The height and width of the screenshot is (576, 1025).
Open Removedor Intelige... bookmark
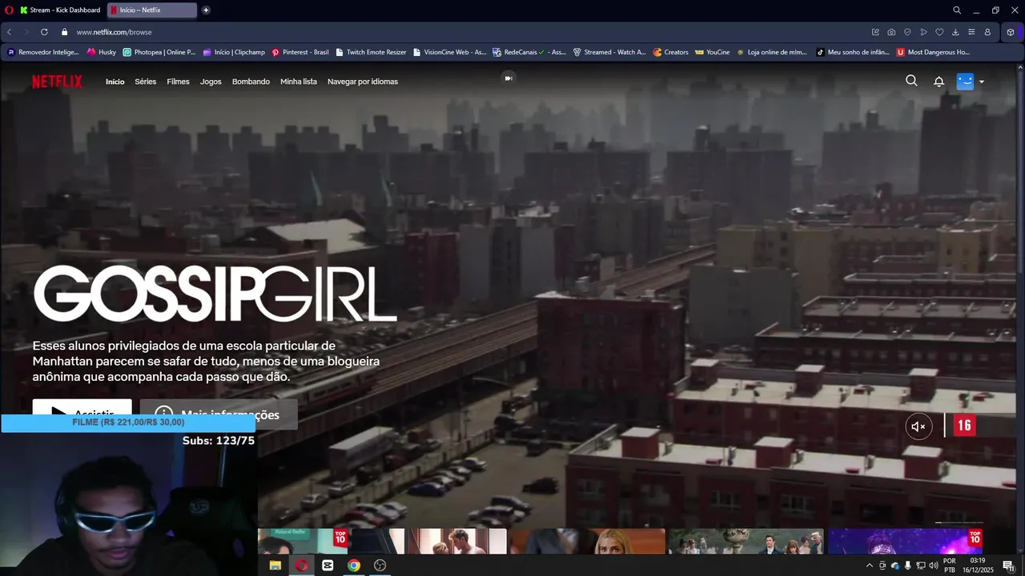point(43,52)
